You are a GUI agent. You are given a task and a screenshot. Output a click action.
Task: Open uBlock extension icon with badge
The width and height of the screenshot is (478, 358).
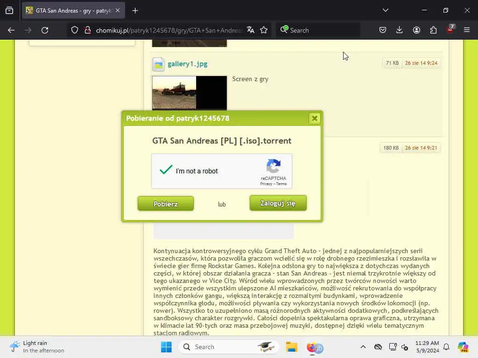click(x=450, y=29)
